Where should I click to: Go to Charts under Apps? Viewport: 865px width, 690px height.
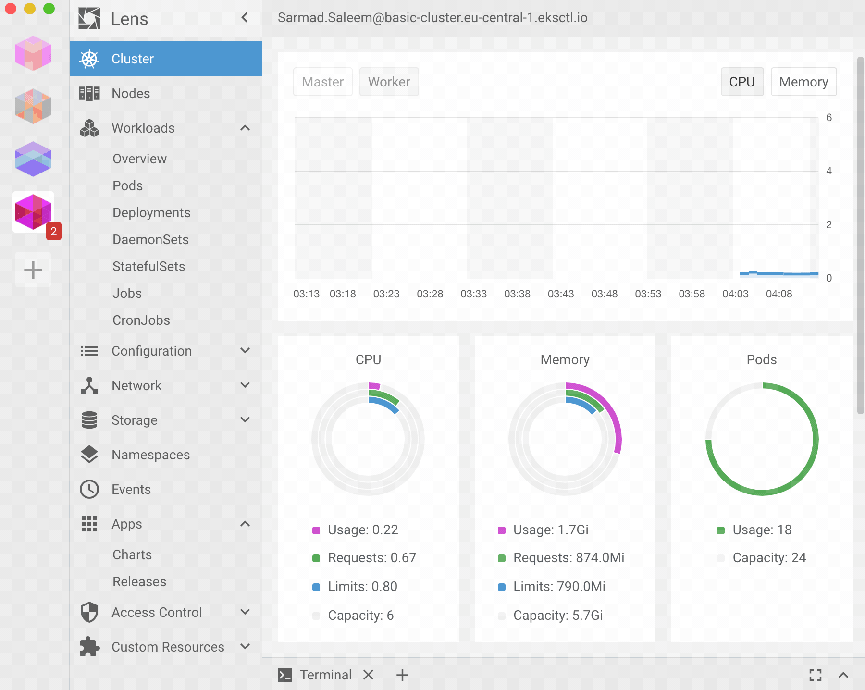(132, 554)
